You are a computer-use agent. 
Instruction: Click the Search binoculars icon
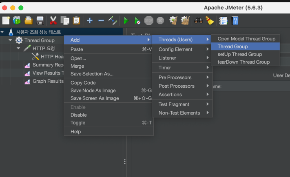199,20
